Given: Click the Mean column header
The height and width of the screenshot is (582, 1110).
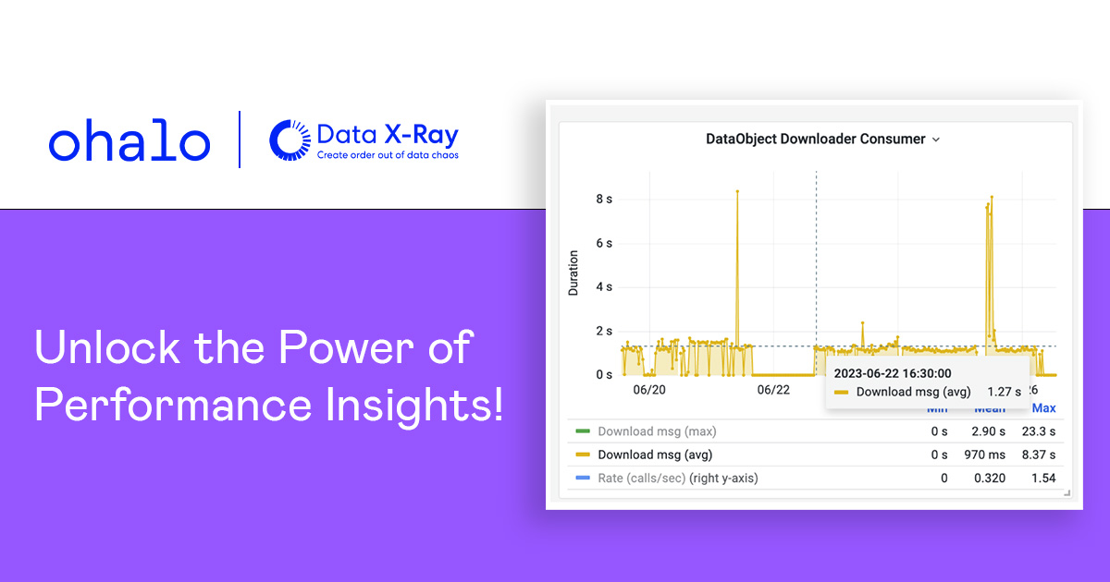Looking at the screenshot, I should tap(990, 407).
